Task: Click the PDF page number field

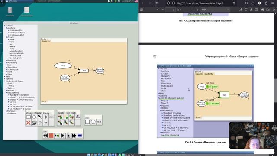Action: [171, 10]
